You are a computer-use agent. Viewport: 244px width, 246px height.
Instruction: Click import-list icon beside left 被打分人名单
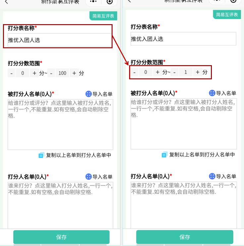88,94
